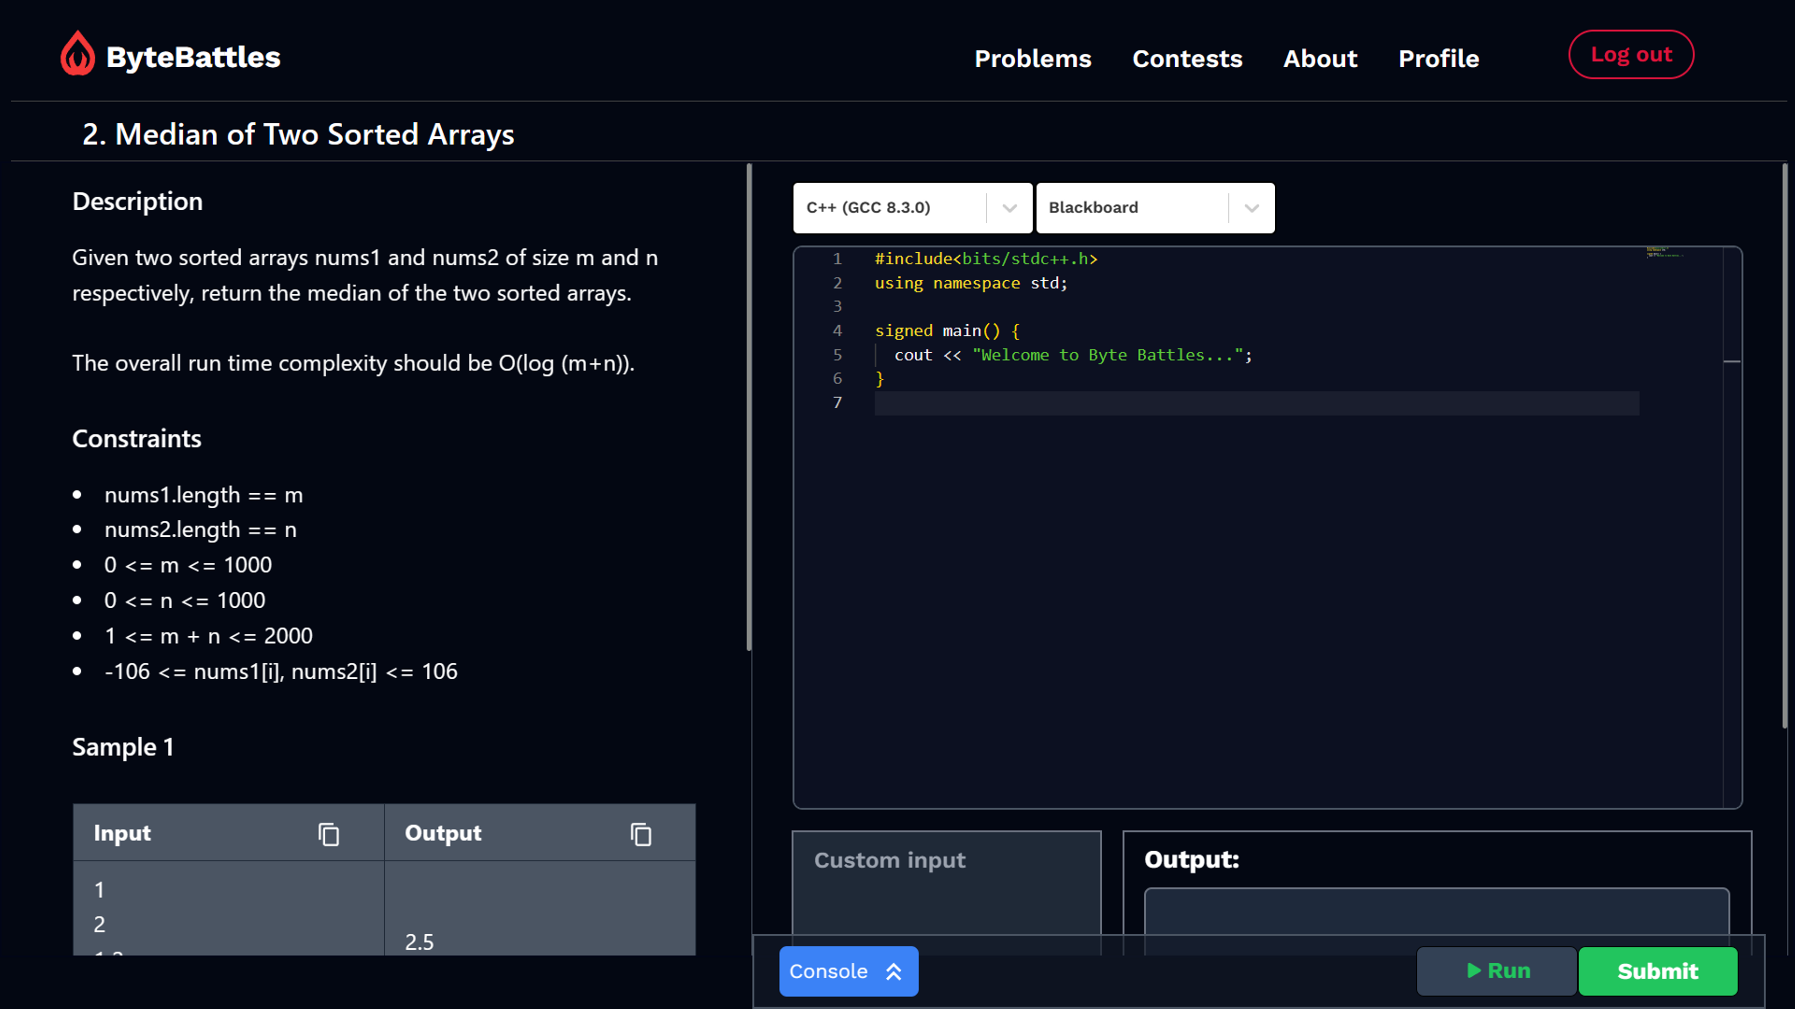
Task: Click the page's right-edge vertical scrollbar
Action: pyautogui.click(x=1785, y=446)
